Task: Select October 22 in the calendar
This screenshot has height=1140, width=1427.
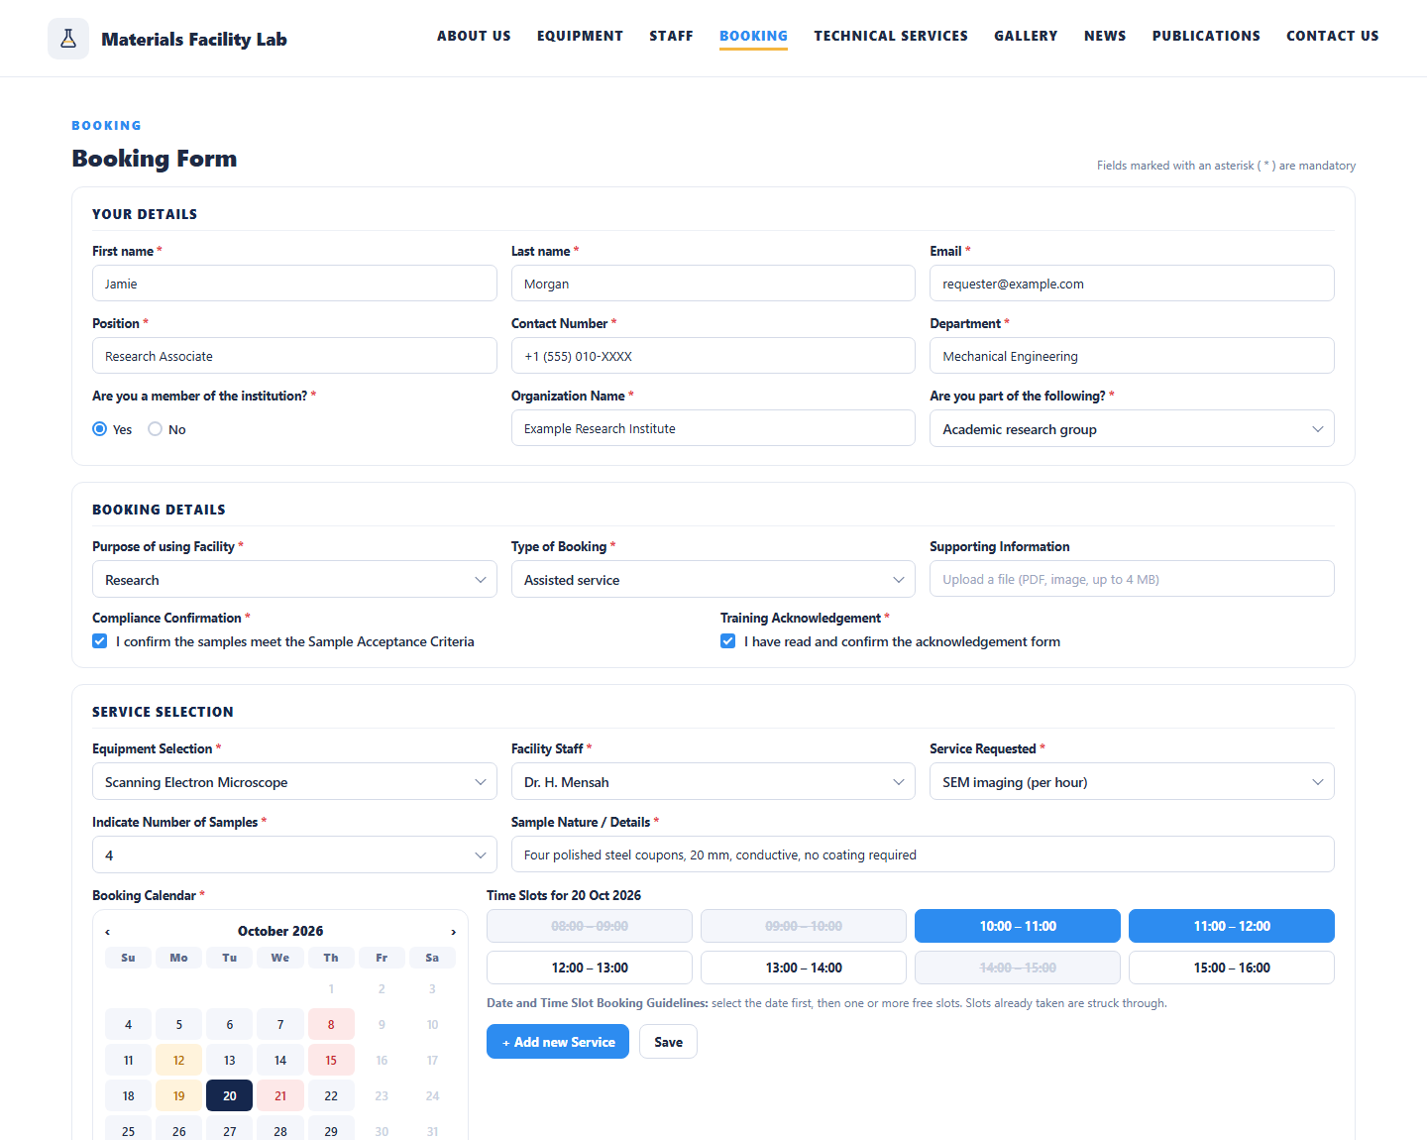Action: coord(331,1096)
